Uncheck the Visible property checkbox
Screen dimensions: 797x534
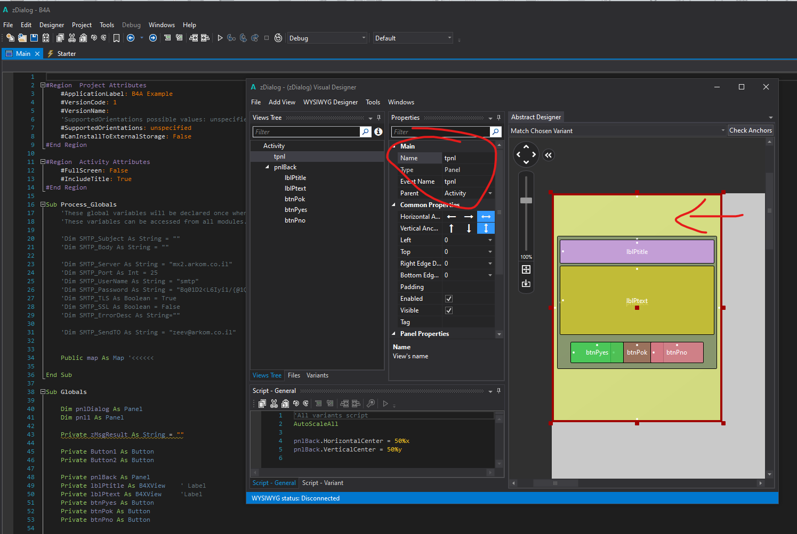[x=448, y=310]
